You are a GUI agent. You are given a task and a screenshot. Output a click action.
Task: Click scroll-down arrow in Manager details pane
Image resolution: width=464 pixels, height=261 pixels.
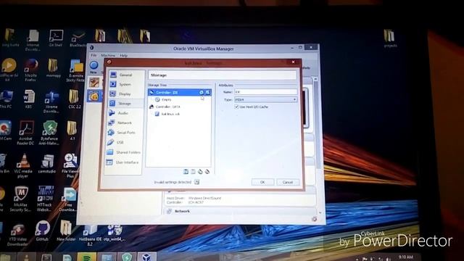[x=320, y=212]
